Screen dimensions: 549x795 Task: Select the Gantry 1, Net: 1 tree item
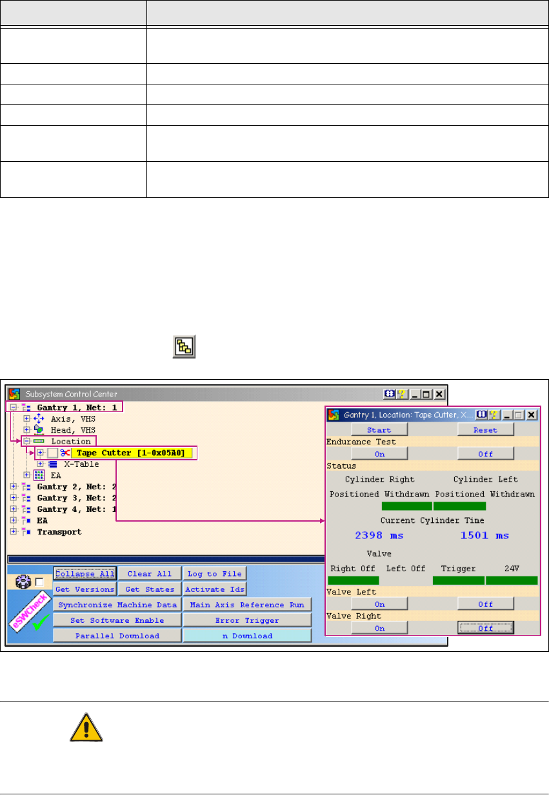click(77, 407)
